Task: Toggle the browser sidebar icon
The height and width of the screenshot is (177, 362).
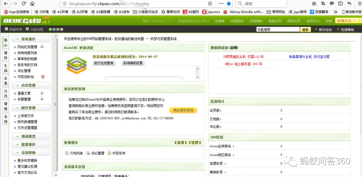Action: pos(341,3)
